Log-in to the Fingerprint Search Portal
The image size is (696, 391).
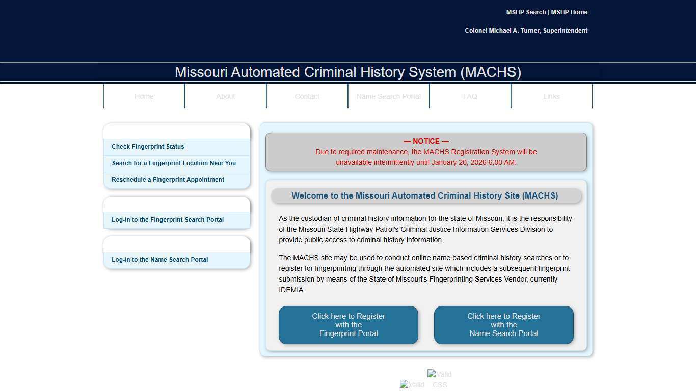point(168,219)
